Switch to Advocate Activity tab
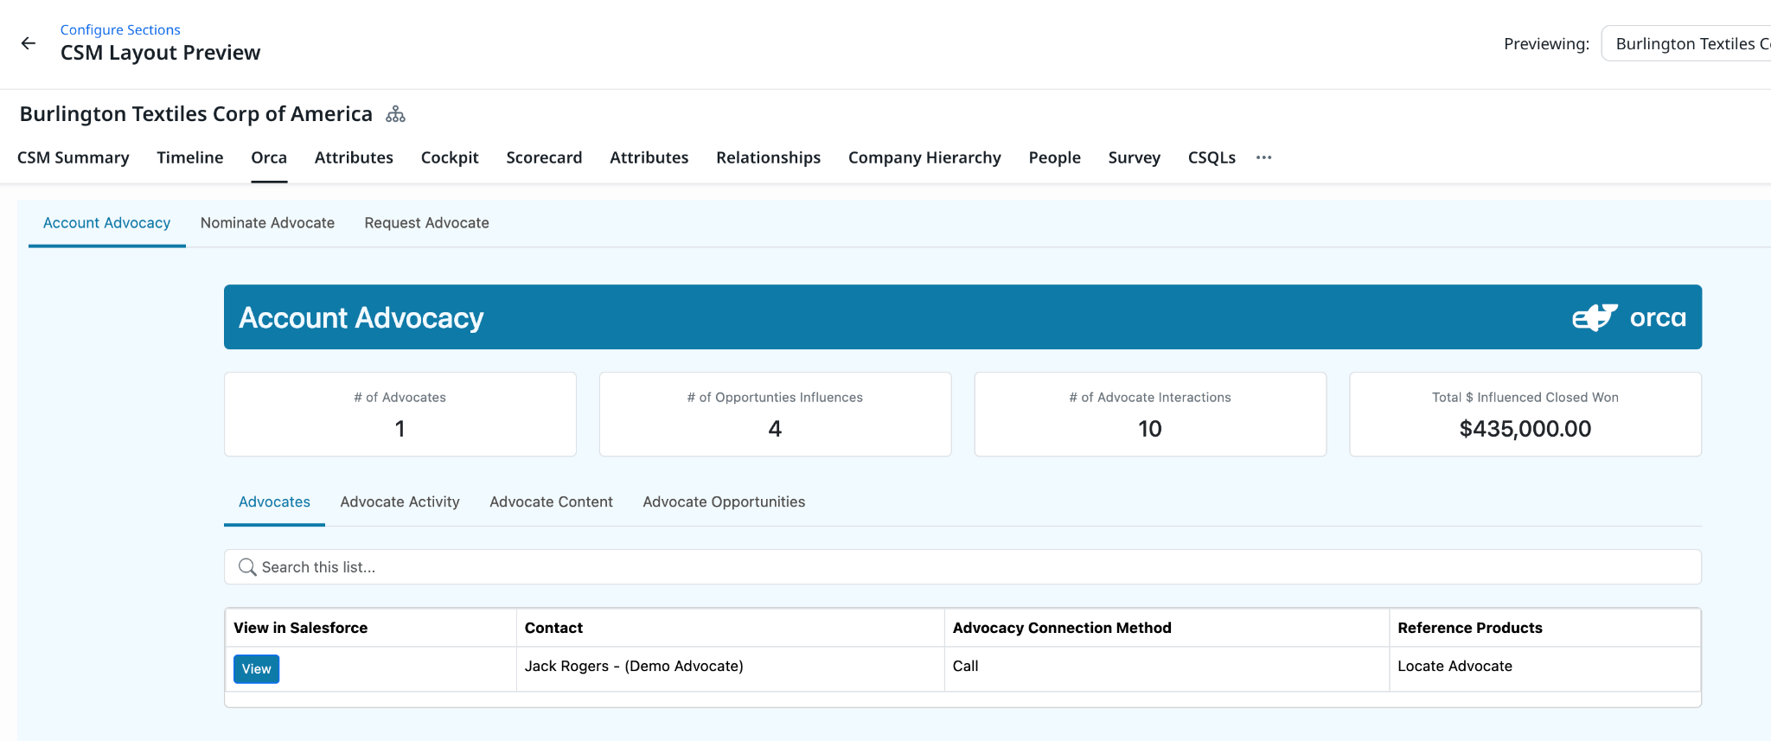The height and width of the screenshot is (741, 1771). (400, 502)
